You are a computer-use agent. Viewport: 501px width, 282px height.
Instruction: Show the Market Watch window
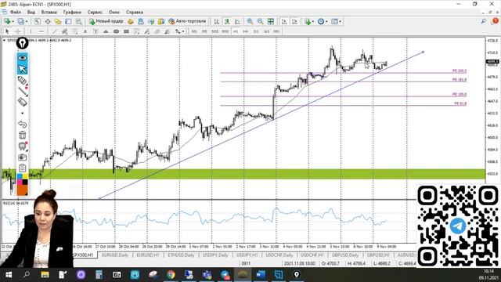click(x=38, y=21)
